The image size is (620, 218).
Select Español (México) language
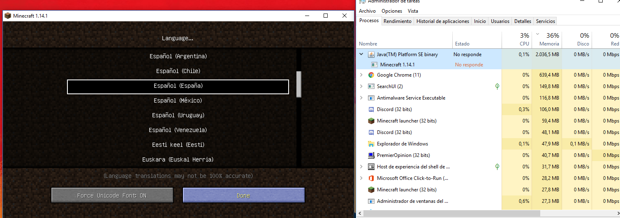point(178,100)
